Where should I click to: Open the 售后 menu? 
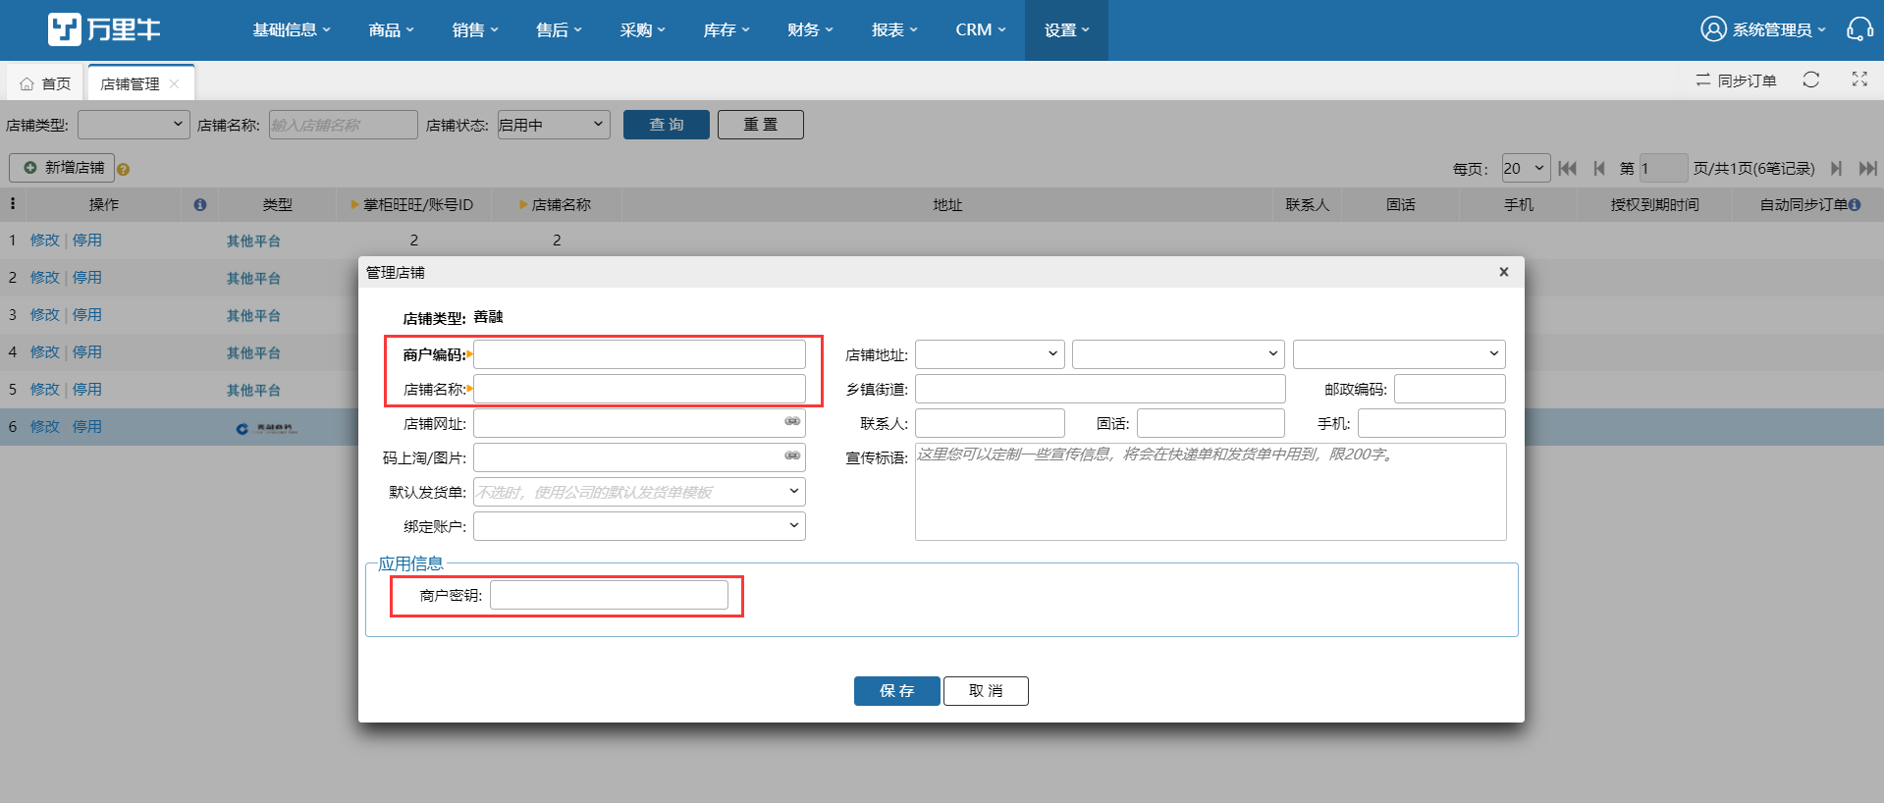click(x=559, y=29)
